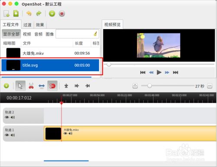The image size is (217, 167).
Task: Toggle visibility eye on 轨道 1
Action: pyautogui.click(x=7, y=135)
